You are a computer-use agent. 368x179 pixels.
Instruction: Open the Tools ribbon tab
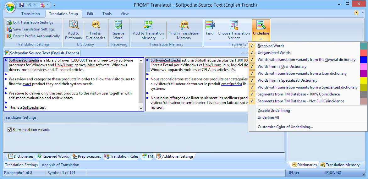point(107,14)
